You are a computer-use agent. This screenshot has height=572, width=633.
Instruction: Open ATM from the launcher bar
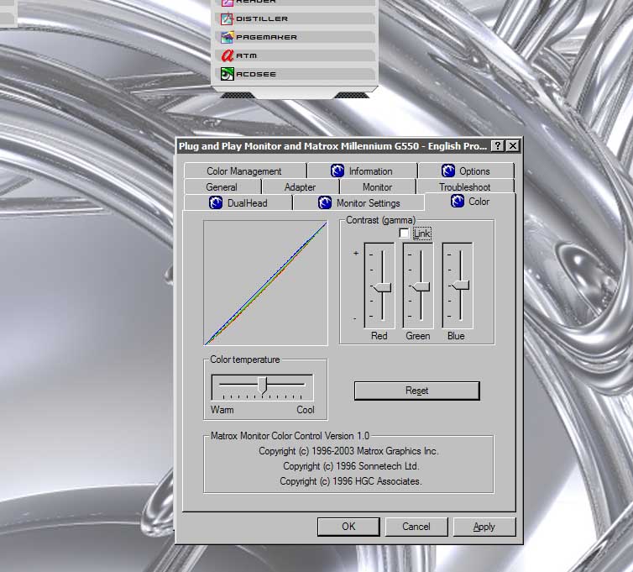(295, 55)
